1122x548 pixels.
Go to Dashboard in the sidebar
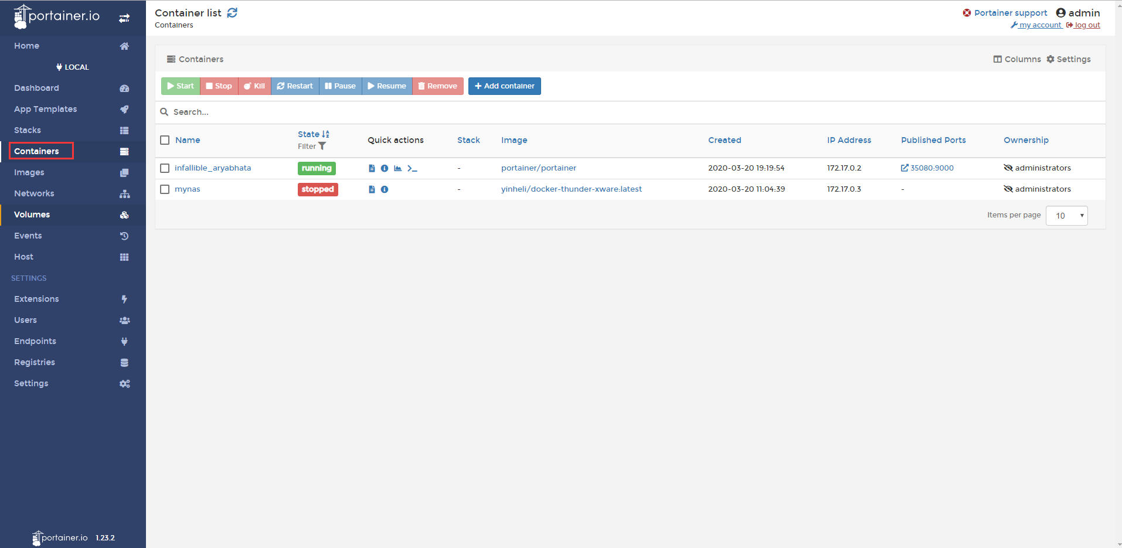tap(36, 88)
